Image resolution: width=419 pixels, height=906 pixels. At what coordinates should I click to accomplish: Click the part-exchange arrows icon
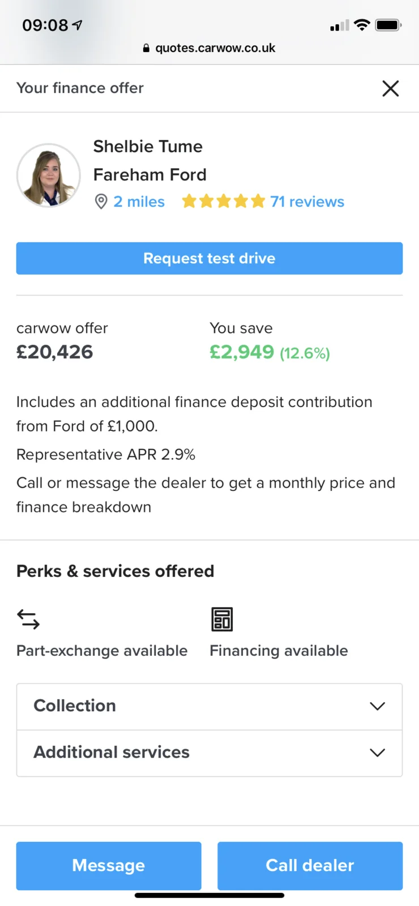coord(28,619)
